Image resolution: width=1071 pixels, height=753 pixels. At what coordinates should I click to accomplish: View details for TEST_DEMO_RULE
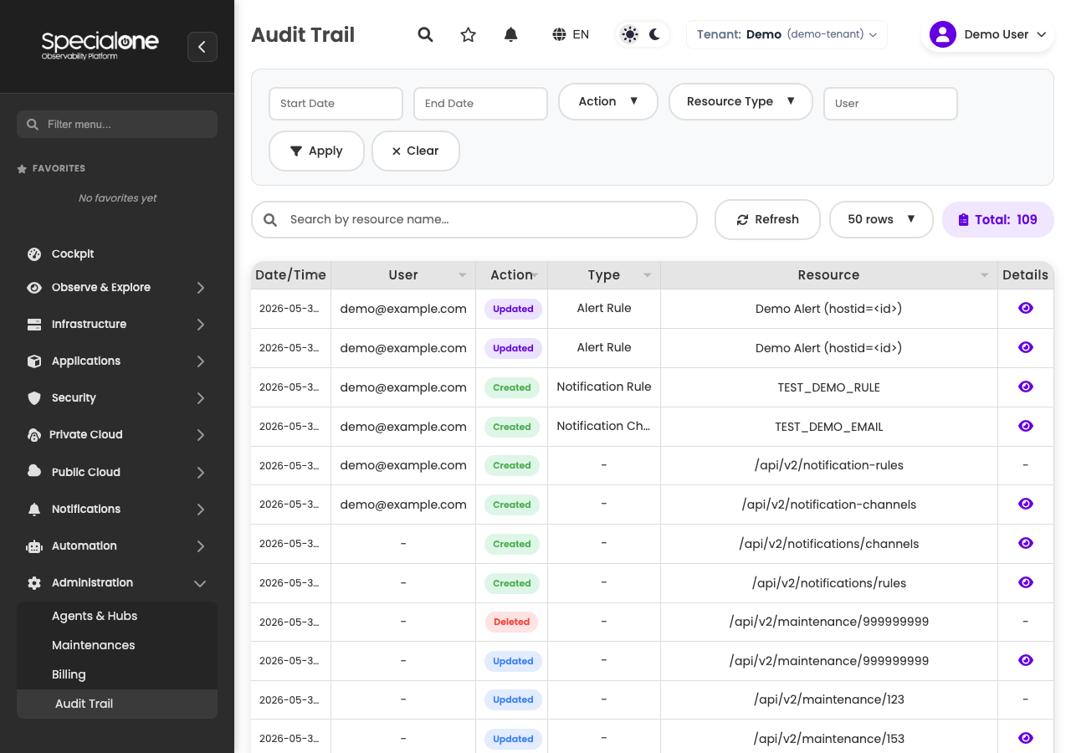pos(1026,387)
